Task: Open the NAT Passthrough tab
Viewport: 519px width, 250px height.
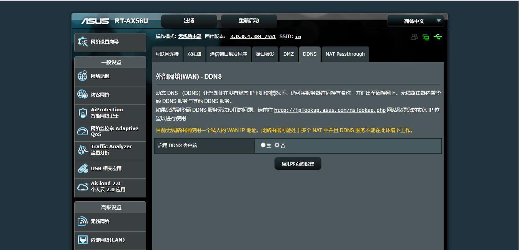Action: [x=345, y=54]
